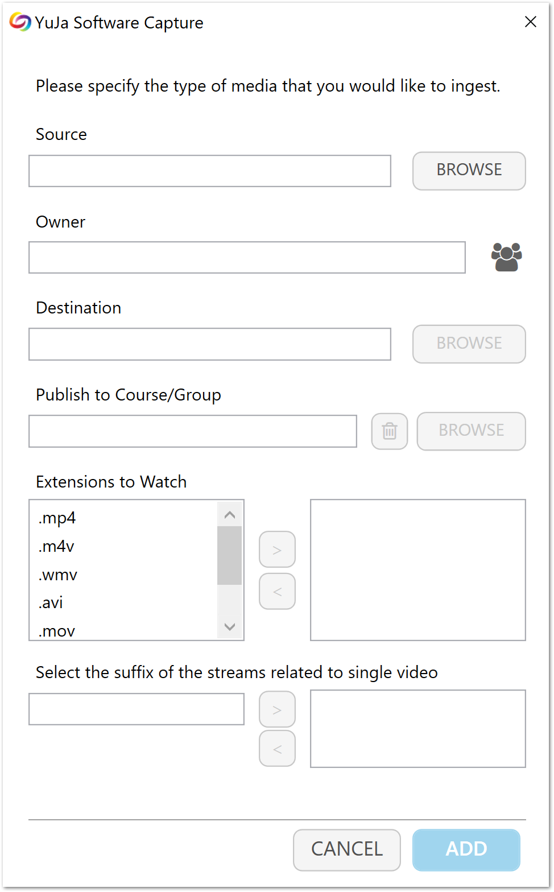The height and width of the screenshot is (892, 554).
Task: Remove extension with left arrow button
Action: click(277, 592)
